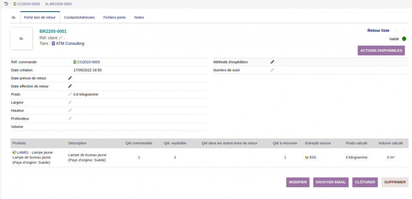Open ACTIONS DISPONIBLES dropdown
This screenshot has height=199, width=412.
381,51
